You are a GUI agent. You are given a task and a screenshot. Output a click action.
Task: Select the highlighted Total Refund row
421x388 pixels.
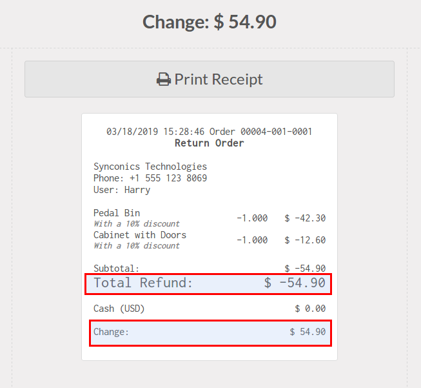pyautogui.click(x=209, y=283)
